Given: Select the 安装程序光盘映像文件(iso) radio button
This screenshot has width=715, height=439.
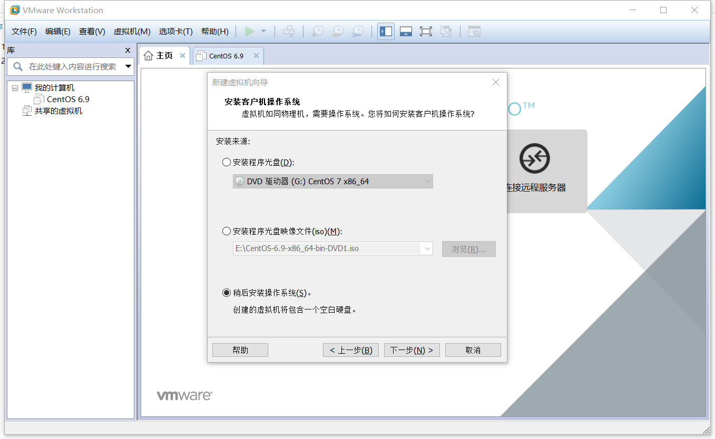Looking at the screenshot, I should pyautogui.click(x=227, y=231).
